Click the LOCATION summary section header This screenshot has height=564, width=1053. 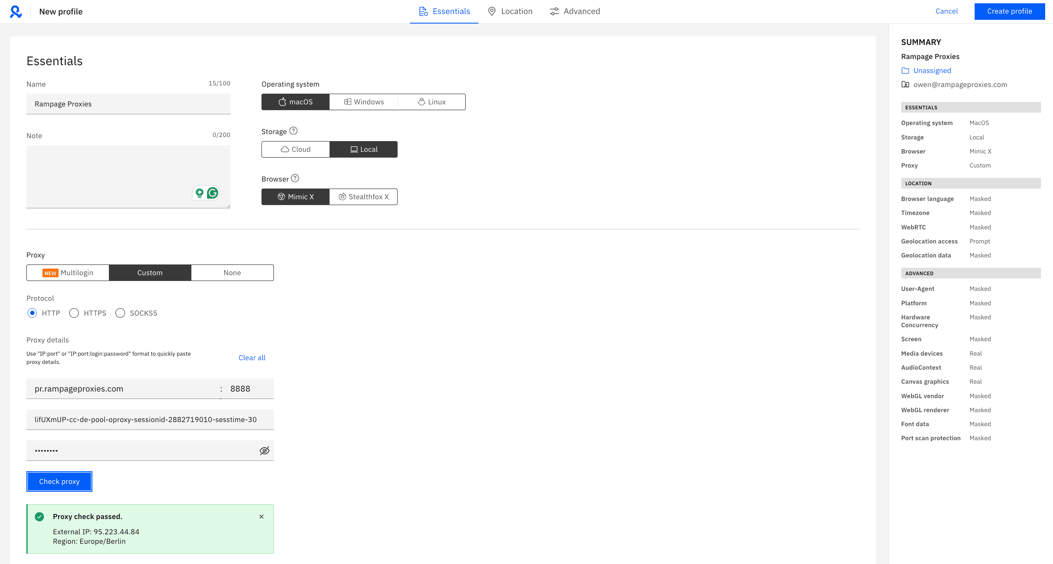971,183
